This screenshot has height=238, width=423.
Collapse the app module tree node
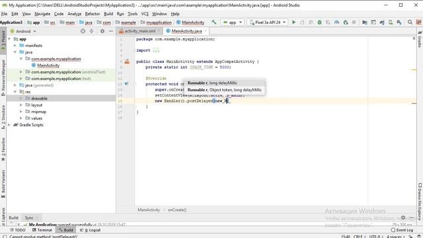click(9, 39)
